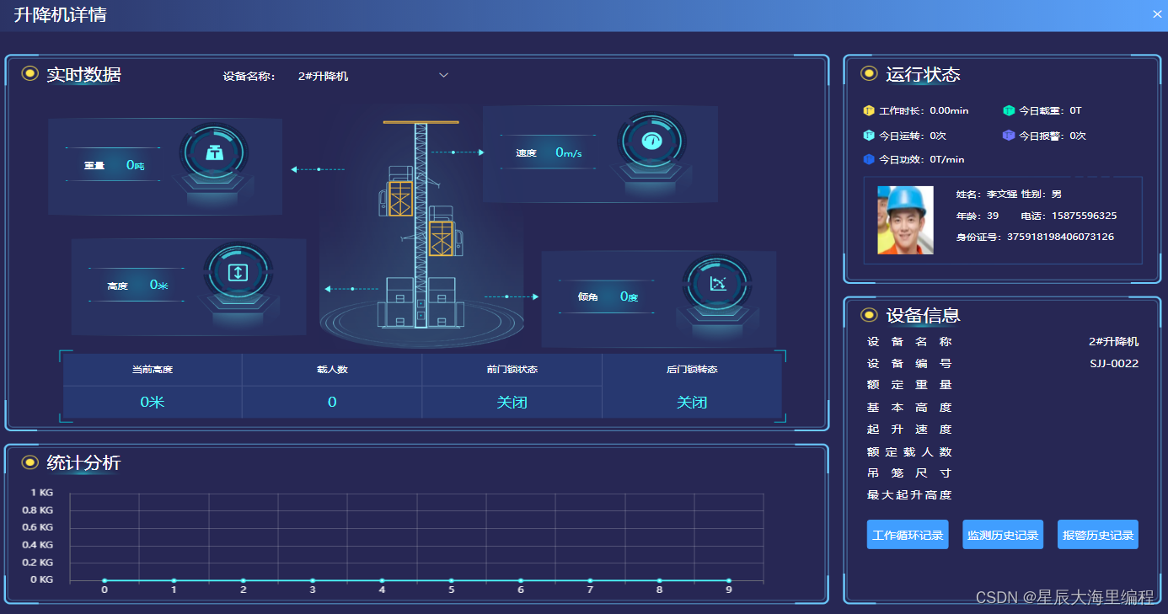The width and height of the screenshot is (1168, 614).
Task: Click the 0米 value under 当前高度
Action: coord(153,403)
